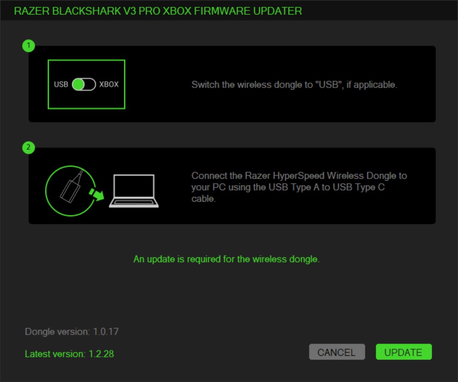Screen dimensions: 458x382
Task: Click the green arrow pointing to laptop
Action: (x=97, y=195)
